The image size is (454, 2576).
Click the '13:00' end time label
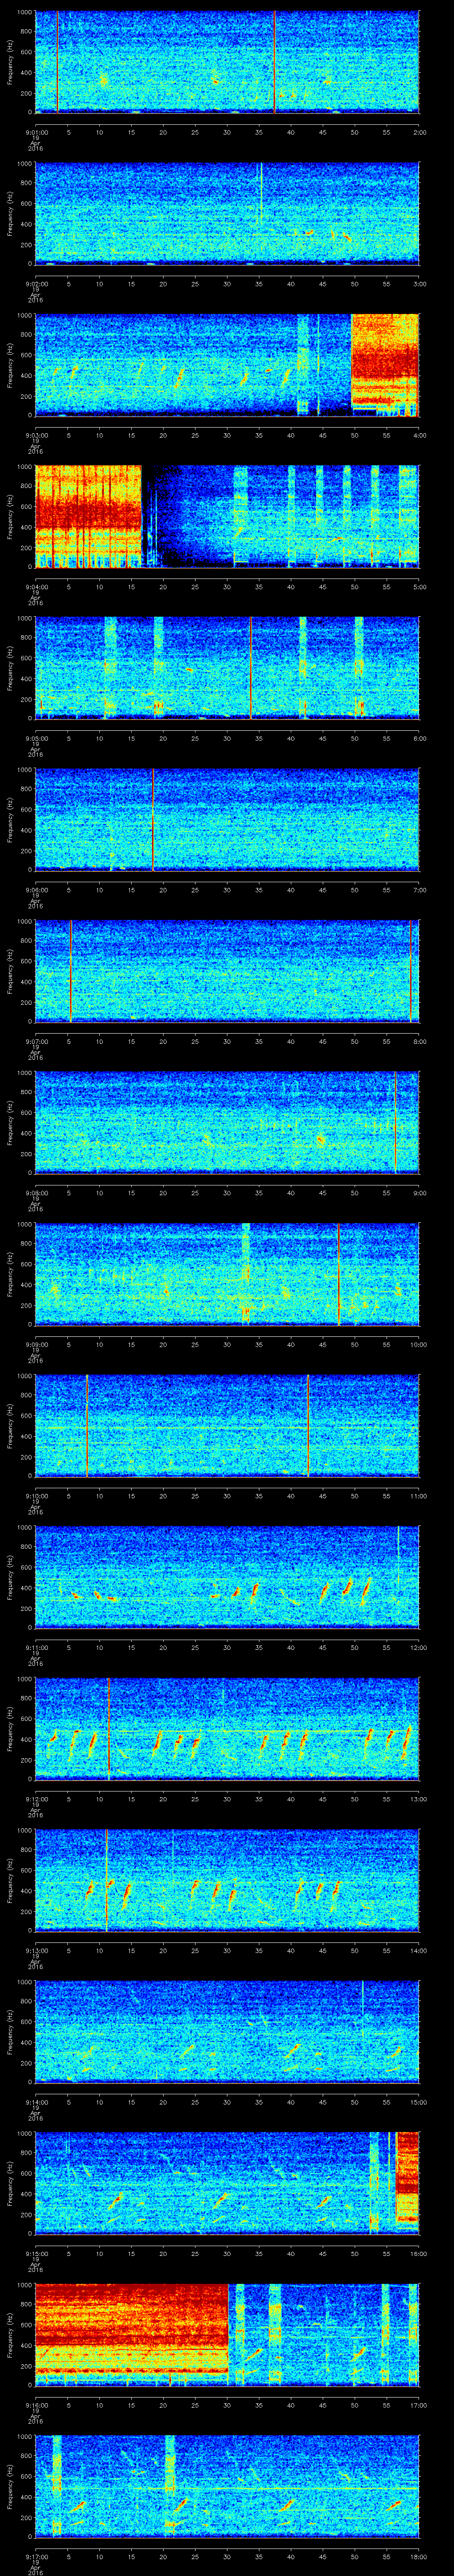click(419, 1798)
